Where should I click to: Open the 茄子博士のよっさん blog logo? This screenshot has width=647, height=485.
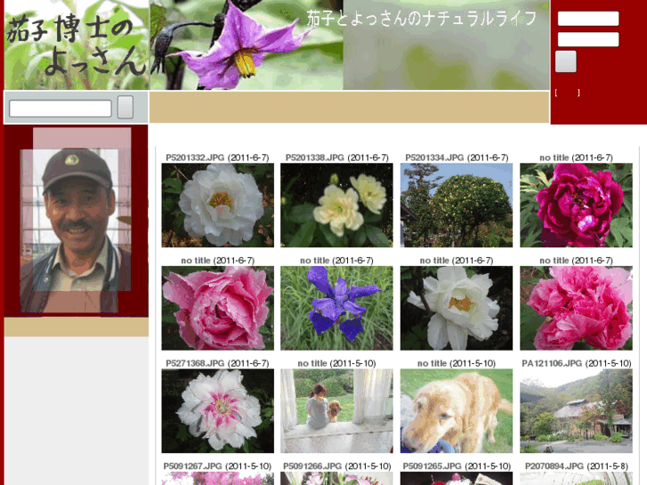[x=77, y=44]
